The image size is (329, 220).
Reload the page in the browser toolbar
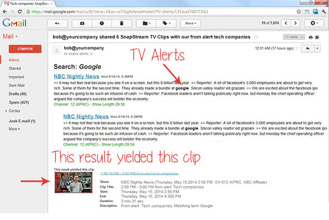[20, 12]
